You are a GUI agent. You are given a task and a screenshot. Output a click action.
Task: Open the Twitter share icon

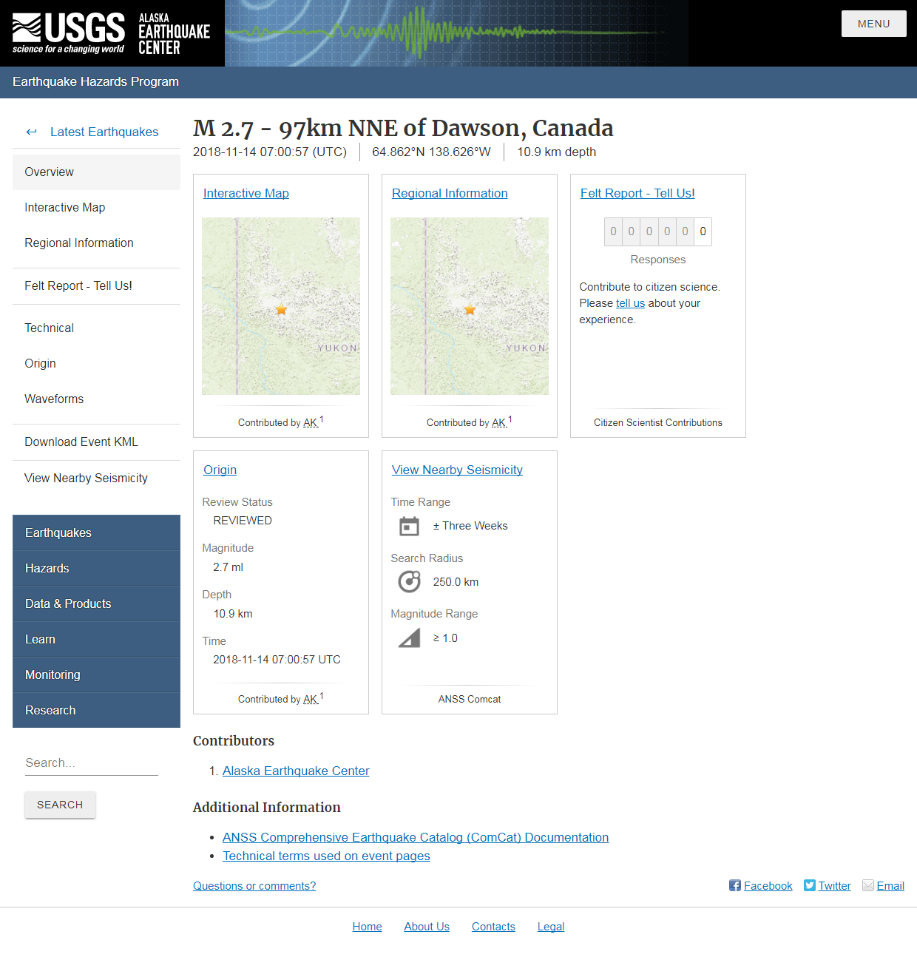(x=811, y=885)
